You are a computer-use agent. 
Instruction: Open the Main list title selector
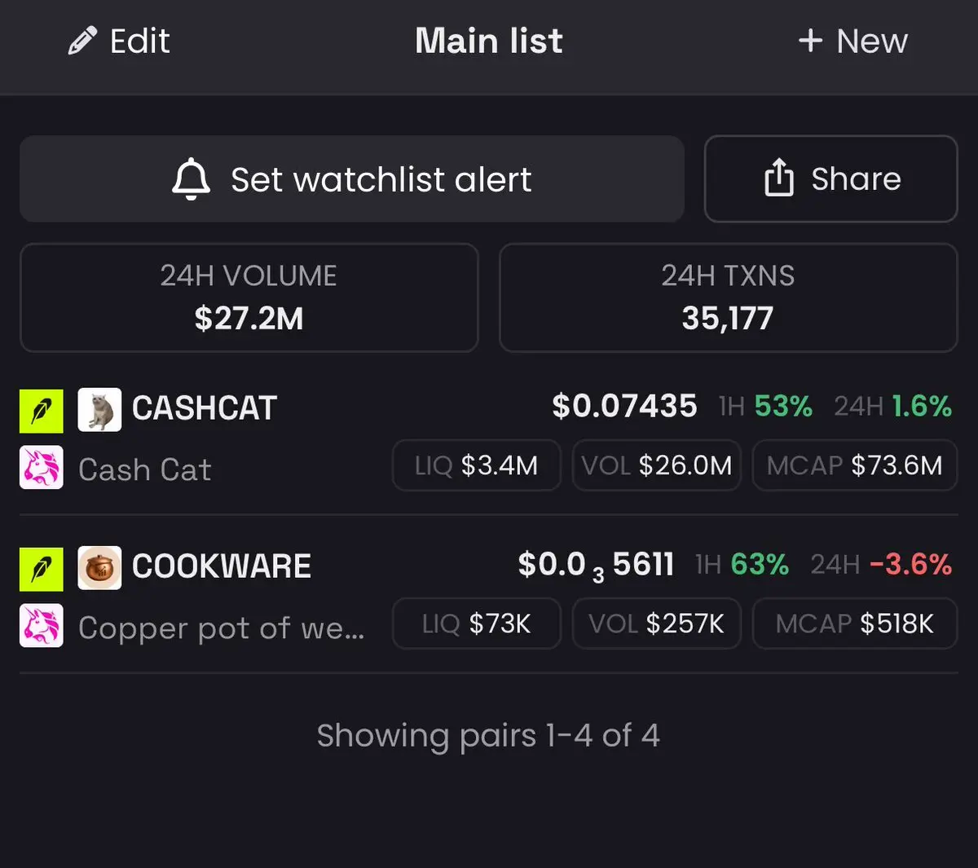coord(489,41)
